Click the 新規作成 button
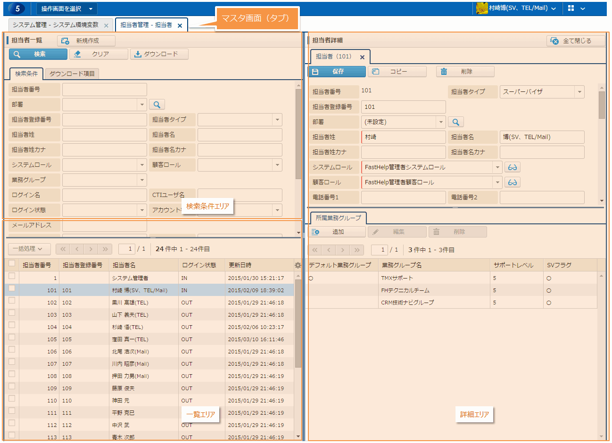Image resolution: width=612 pixels, height=443 pixels. point(86,41)
